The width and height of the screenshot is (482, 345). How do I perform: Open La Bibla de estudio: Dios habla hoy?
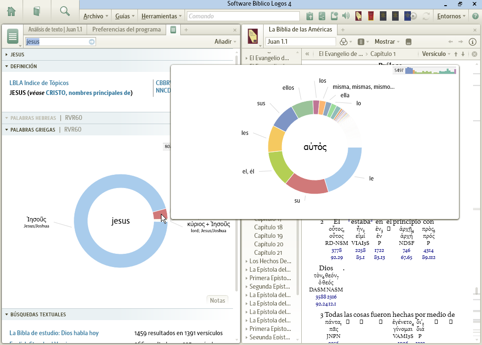coord(54,333)
